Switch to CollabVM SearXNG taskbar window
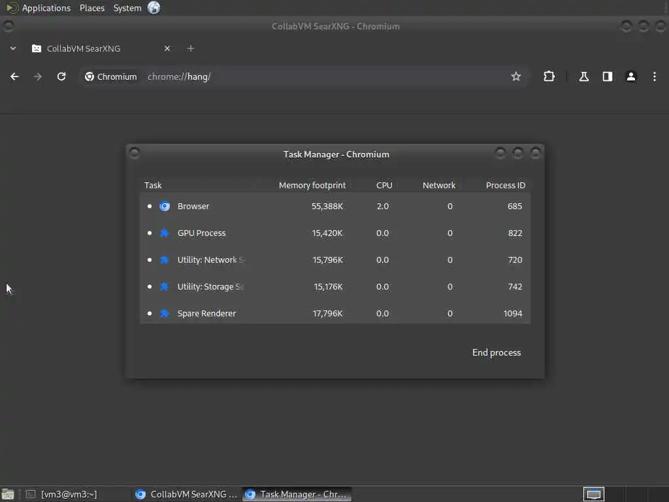This screenshot has width=669, height=502. coord(186,494)
